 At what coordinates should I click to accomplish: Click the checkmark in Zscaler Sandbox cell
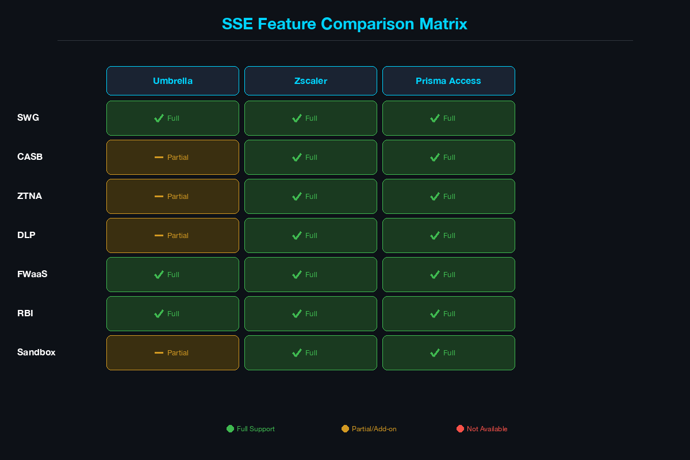[x=297, y=352]
